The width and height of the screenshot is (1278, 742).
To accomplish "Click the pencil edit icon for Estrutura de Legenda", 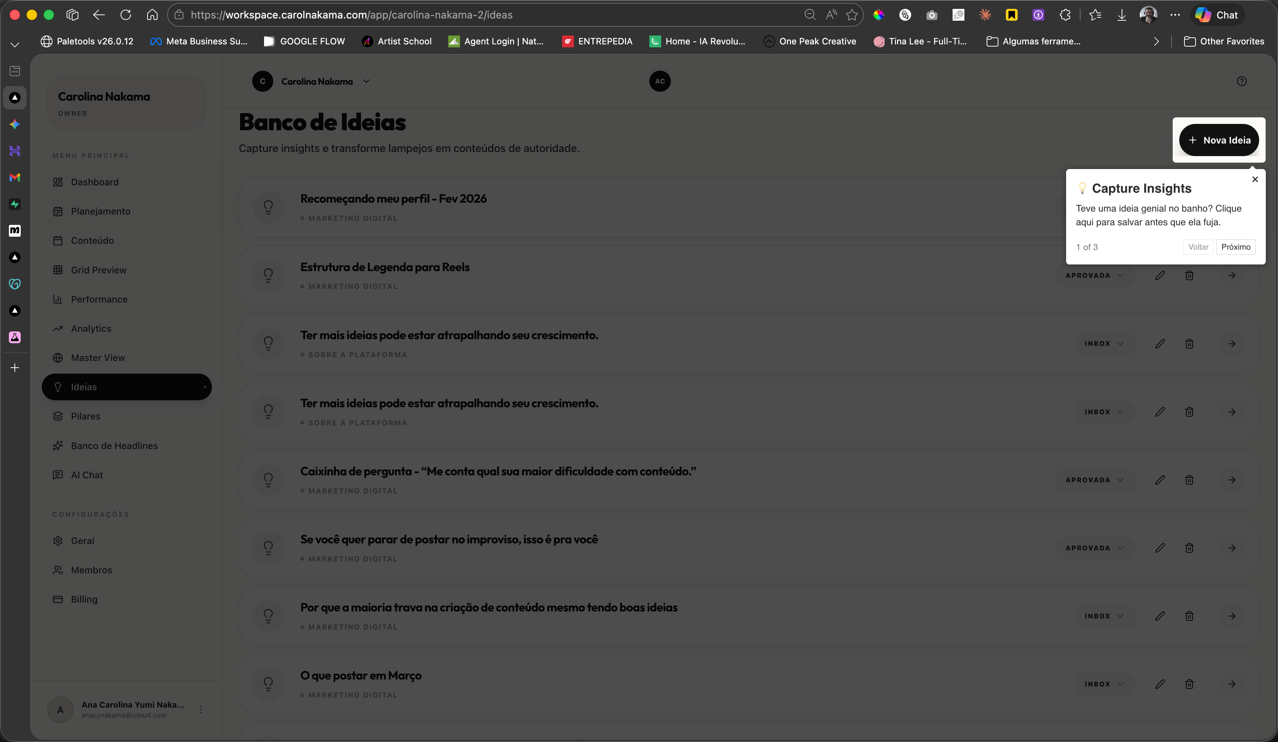I will click(1160, 276).
